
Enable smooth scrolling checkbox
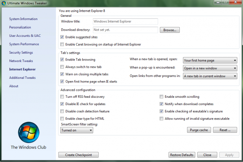pos(162,97)
